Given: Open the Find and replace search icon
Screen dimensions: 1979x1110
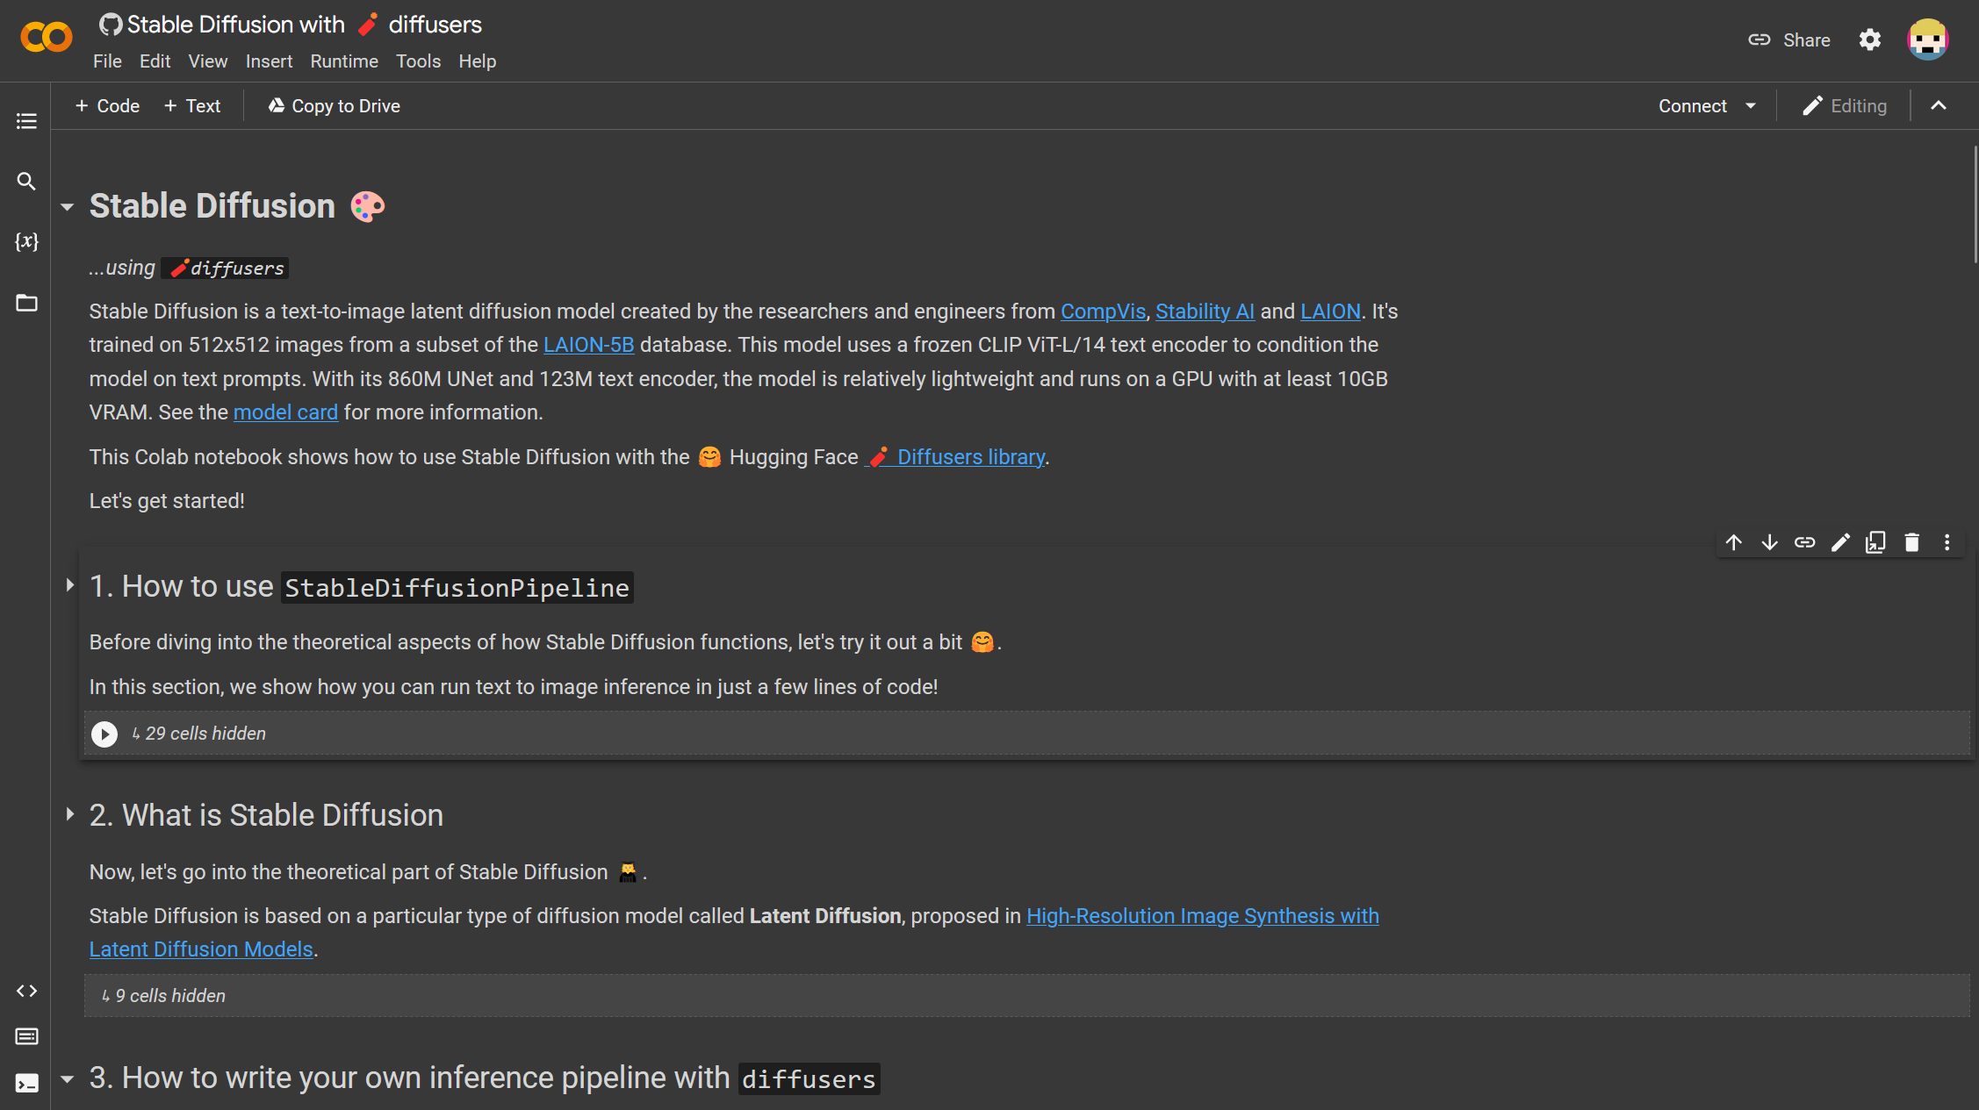Looking at the screenshot, I should pos(26,182).
